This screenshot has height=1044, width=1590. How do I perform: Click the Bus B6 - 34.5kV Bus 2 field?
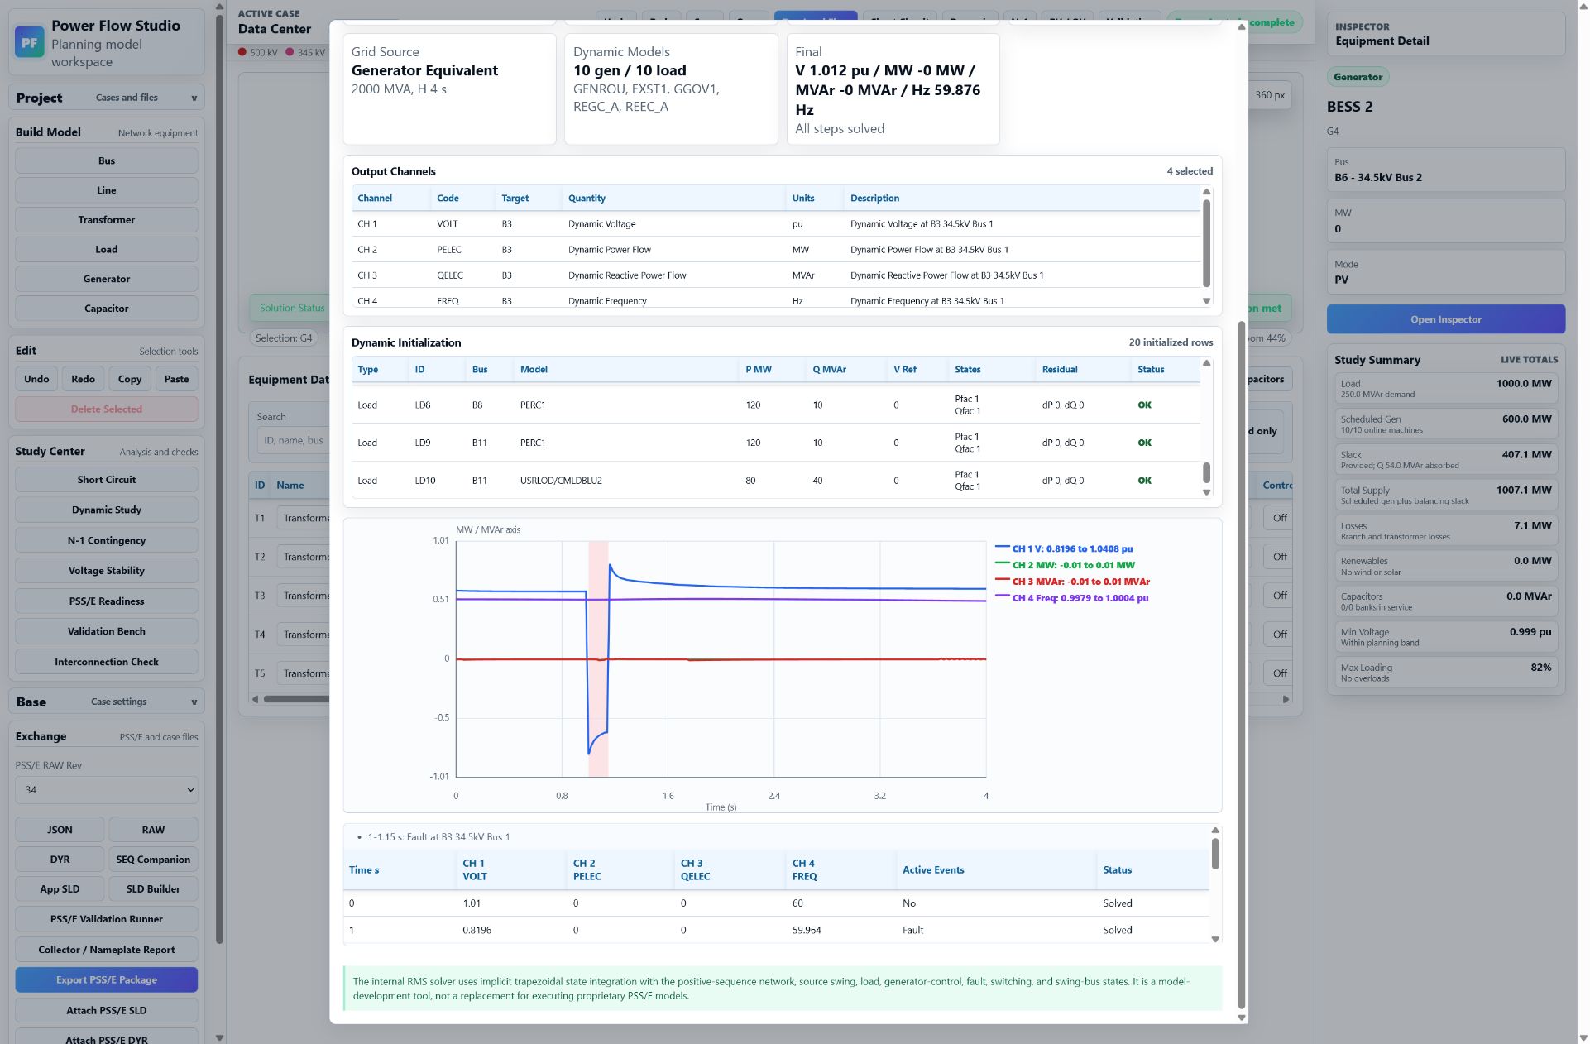(1445, 170)
